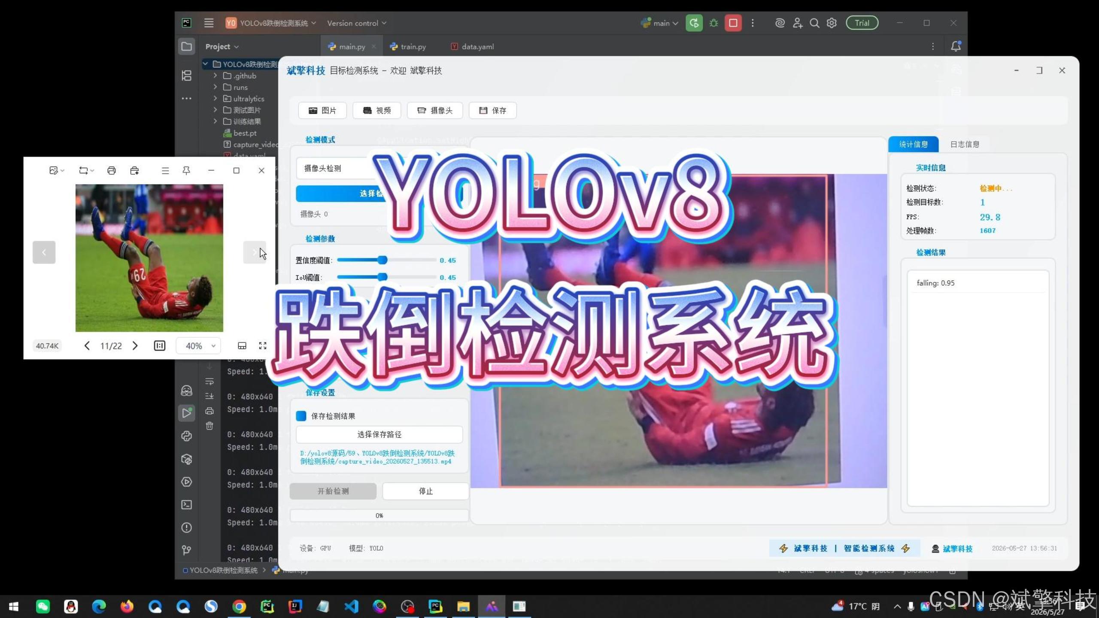Click 选择保存路径 button
1099x618 pixels.
(x=379, y=434)
